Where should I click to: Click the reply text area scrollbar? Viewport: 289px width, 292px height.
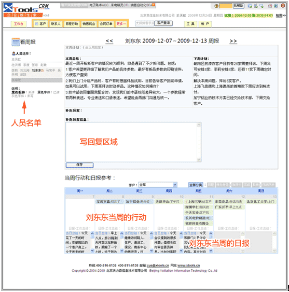click(199, 142)
